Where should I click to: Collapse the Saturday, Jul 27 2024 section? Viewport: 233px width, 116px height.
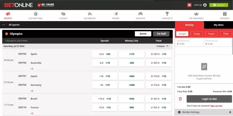[x=163, y=46]
